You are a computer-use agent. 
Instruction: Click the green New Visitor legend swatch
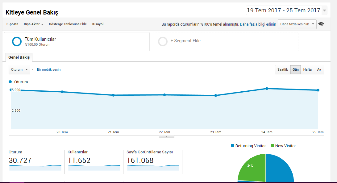click(272, 146)
